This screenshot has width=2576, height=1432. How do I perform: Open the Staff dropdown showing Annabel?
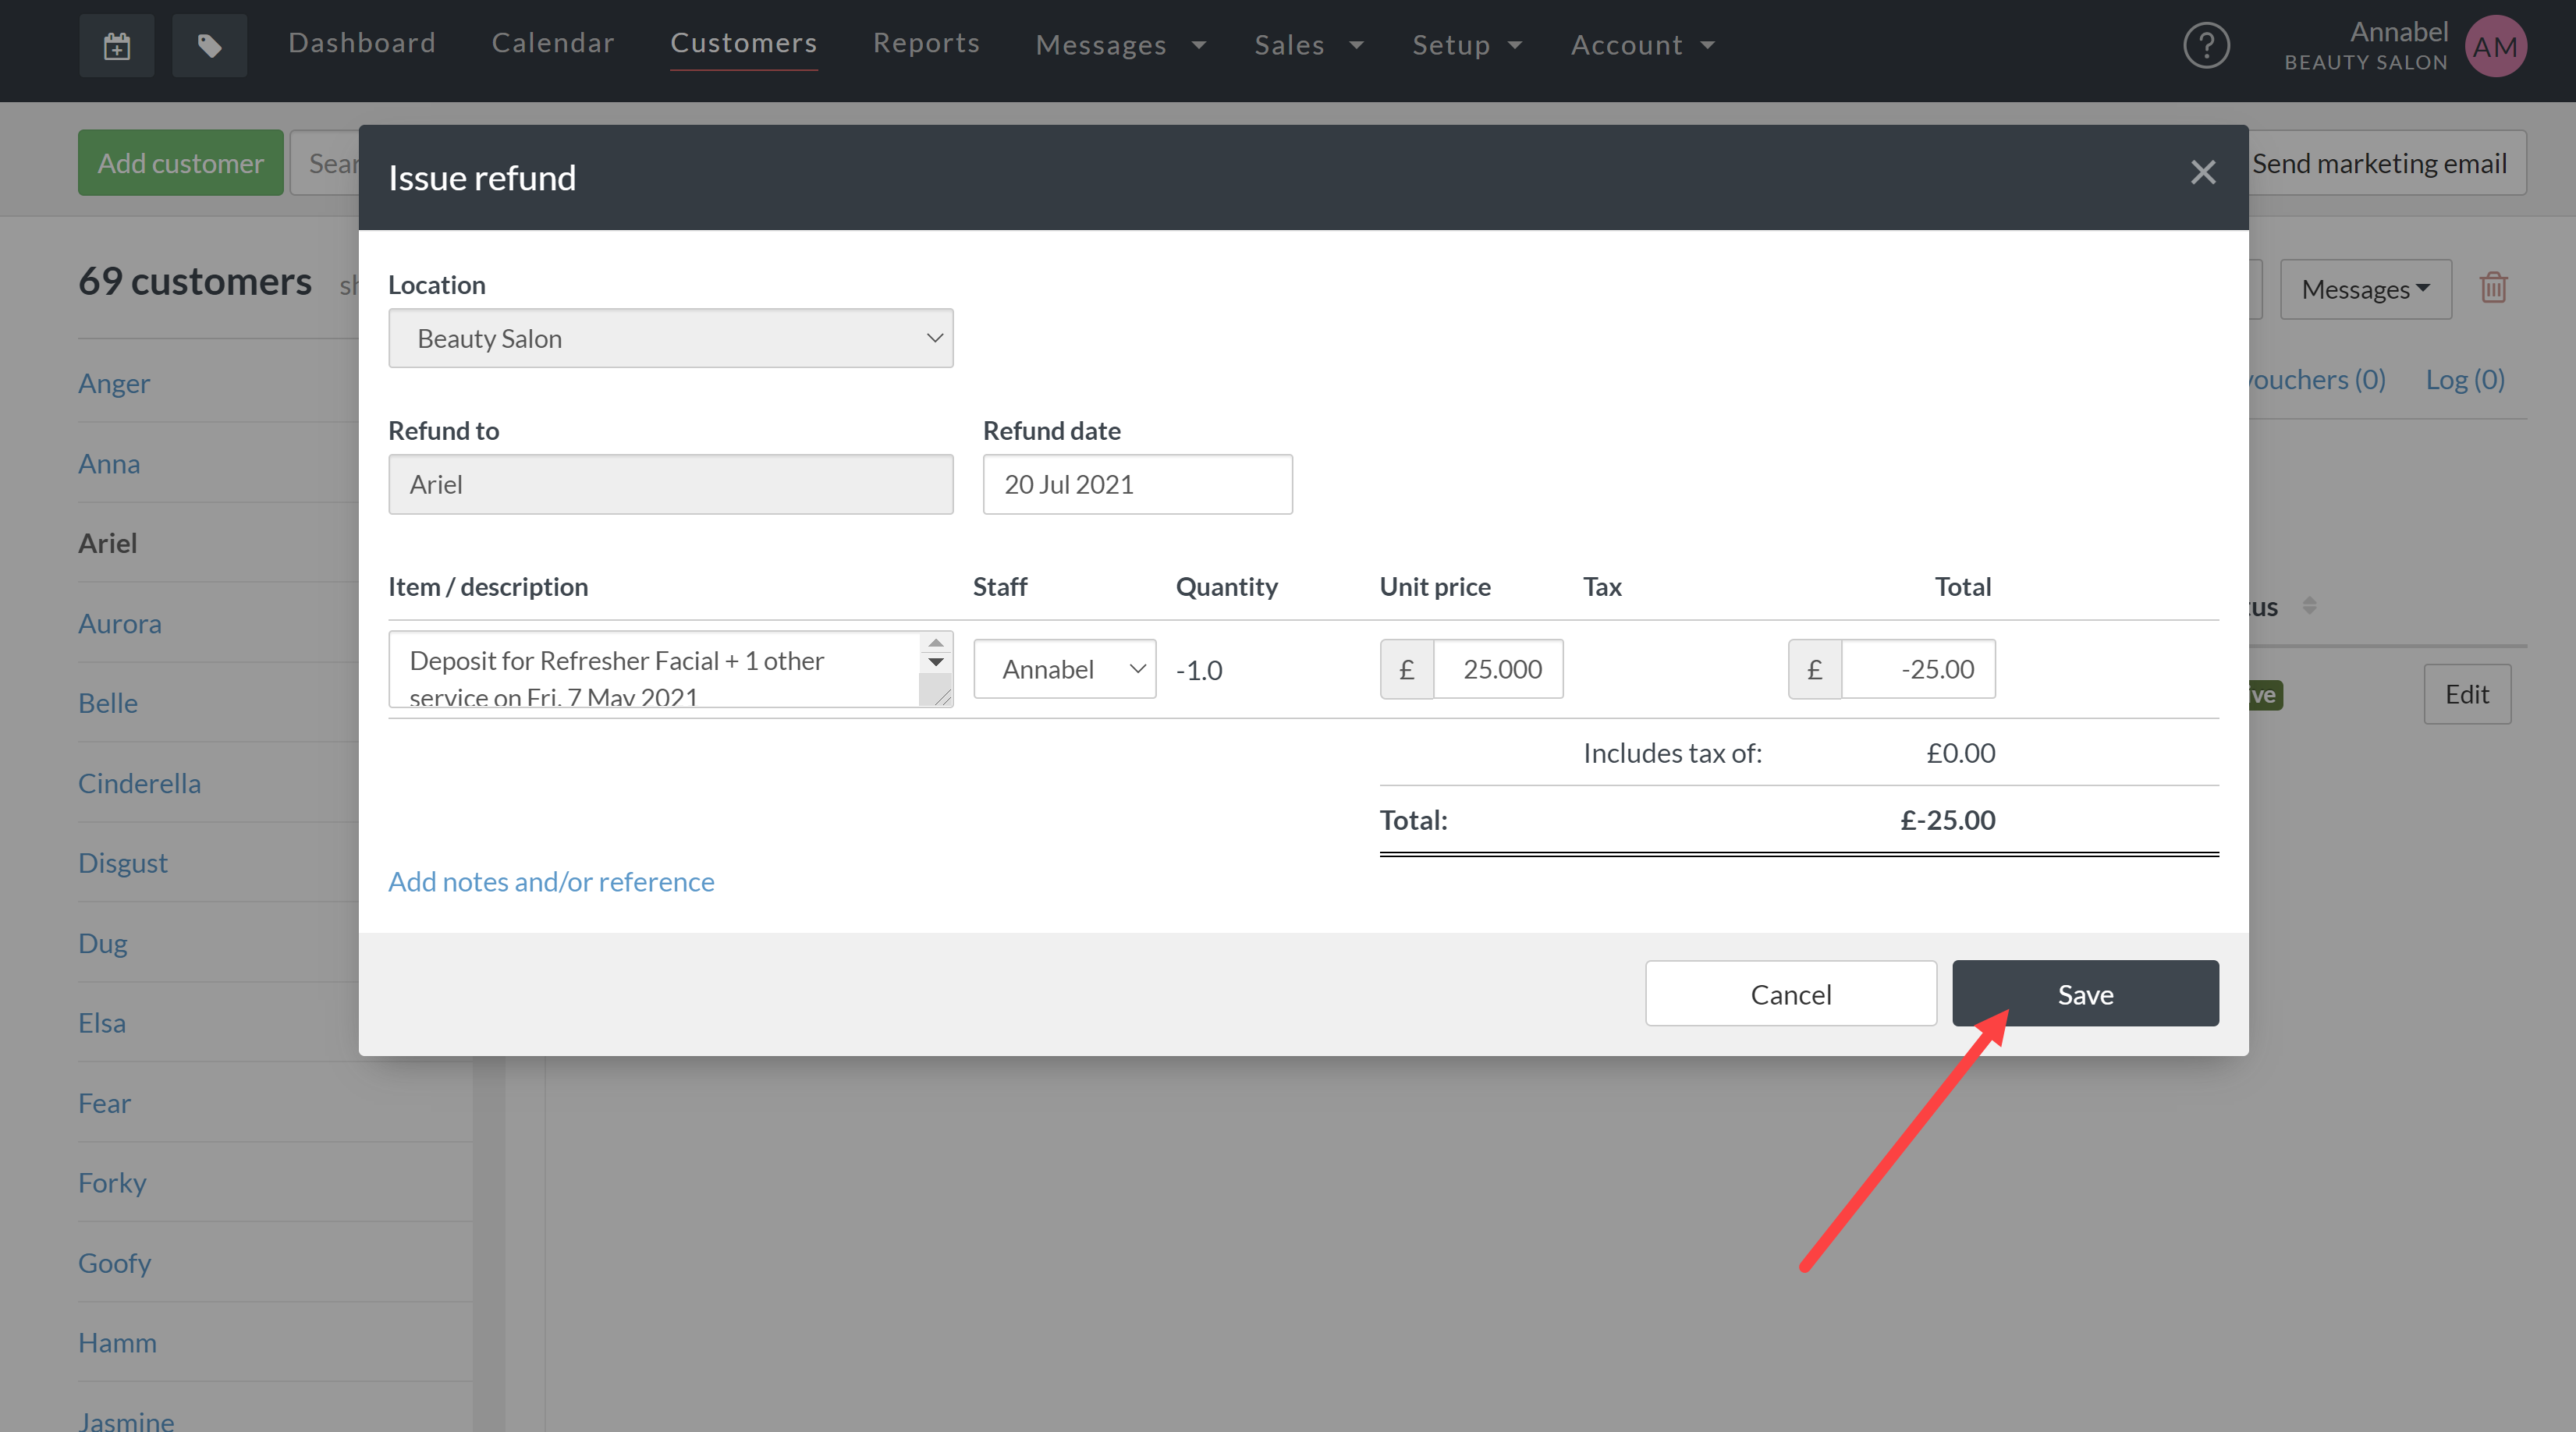click(1064, 669)
